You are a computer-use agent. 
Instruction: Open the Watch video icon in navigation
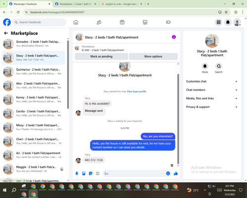pyautogui.click(x=122, y=22)
